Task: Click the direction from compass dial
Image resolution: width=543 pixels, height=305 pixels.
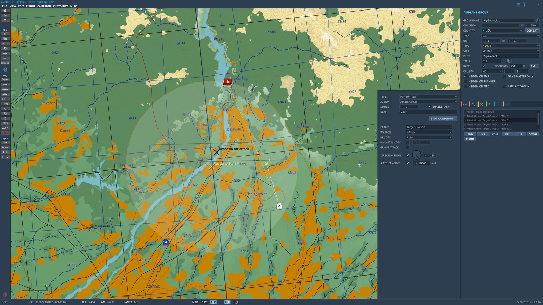Action: tap(416, 155)
